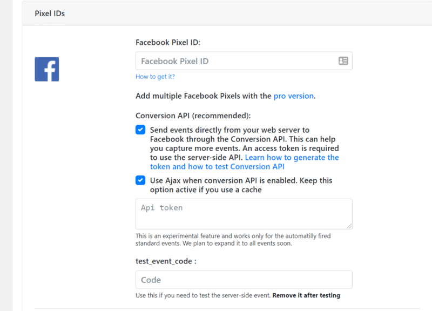The image size is (432, 311).
Task: Click the Api token textarea resize handle
Action: [x=349, y=226]
